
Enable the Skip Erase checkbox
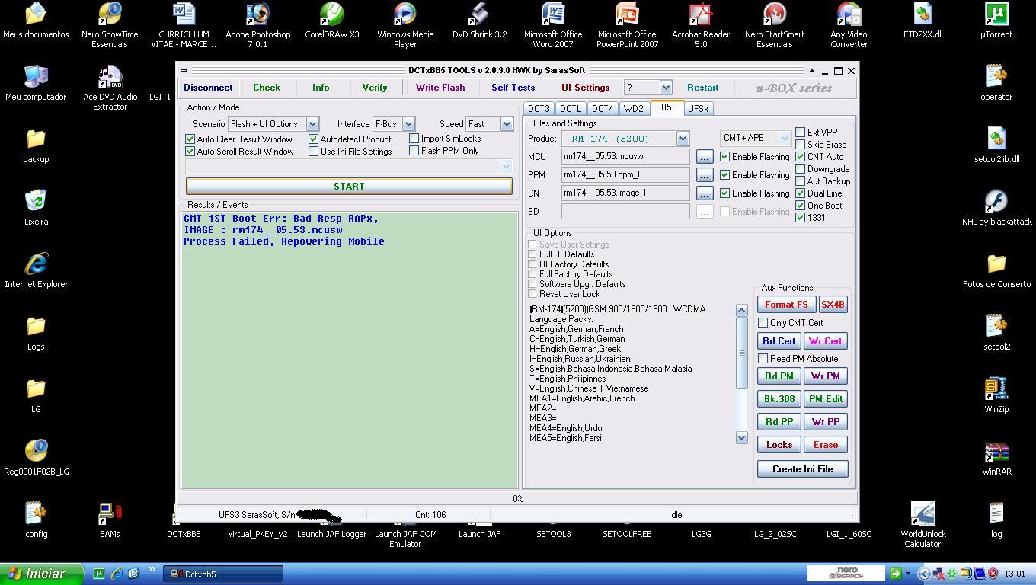(800, 145)
